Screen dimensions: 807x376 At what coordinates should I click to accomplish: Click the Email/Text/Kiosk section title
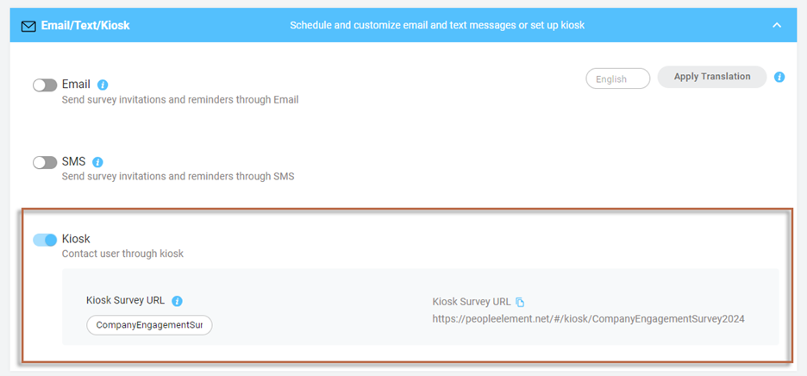coord(85,25)
